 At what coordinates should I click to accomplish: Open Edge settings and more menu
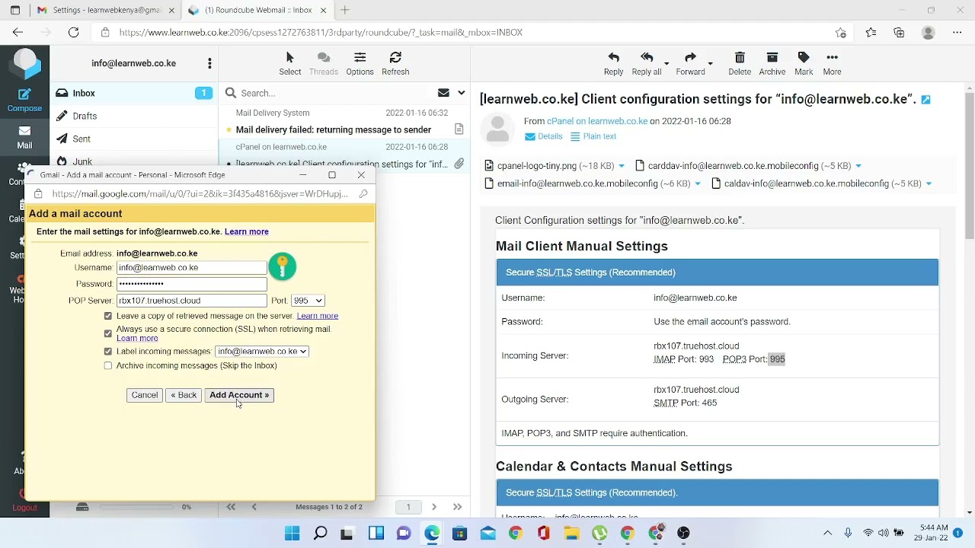coord(957,32)
